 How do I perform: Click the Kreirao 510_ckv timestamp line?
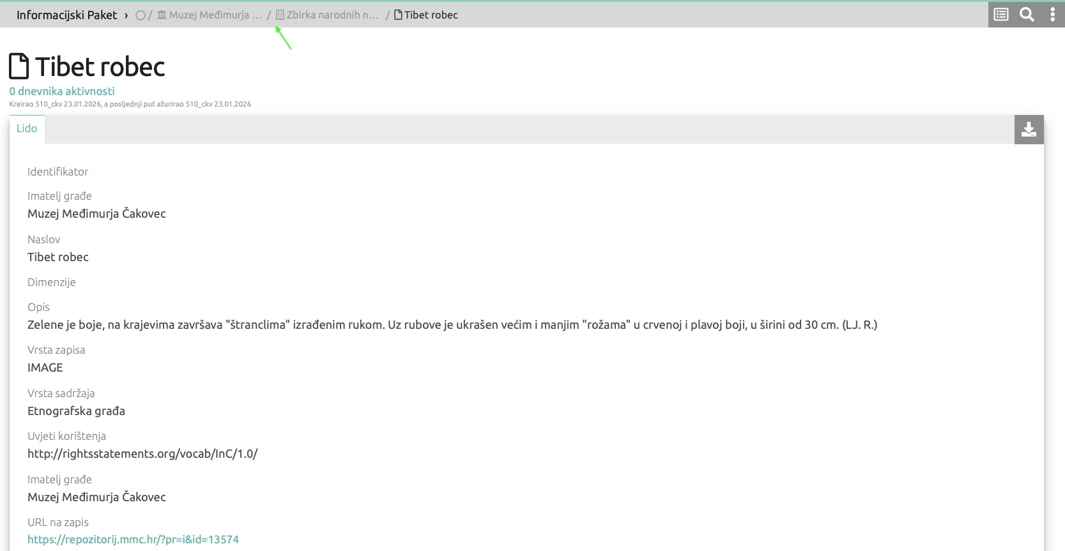coord(130,104)
